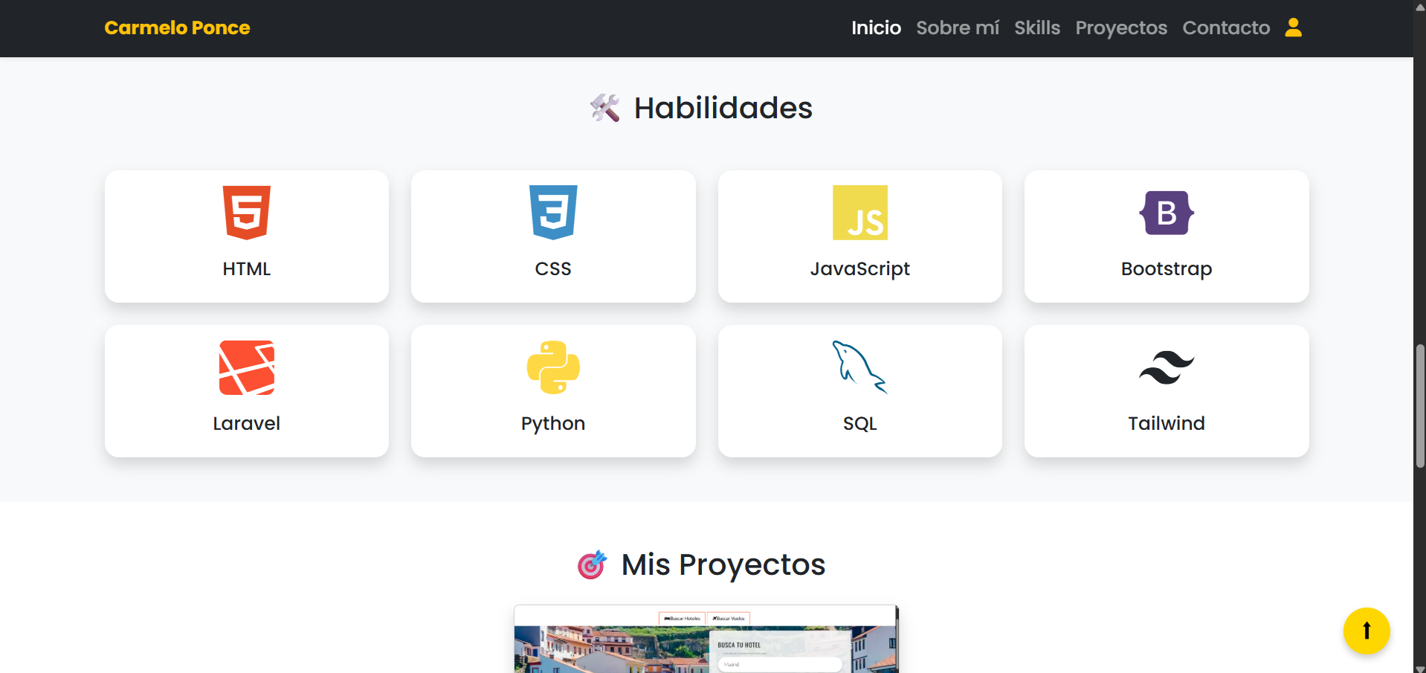Click the Mis Proyectos section heading

click(723, 565)
